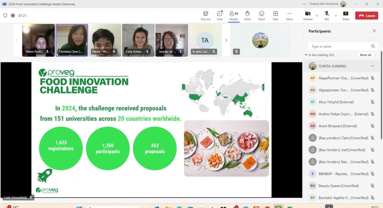Open the More actions menu
383x208 pixels.
(289, 15)
